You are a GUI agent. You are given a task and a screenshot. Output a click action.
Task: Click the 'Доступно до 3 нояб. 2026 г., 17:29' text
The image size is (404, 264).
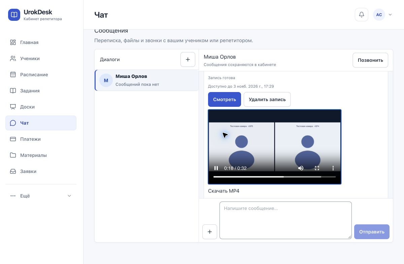click(x=241, y=86)
